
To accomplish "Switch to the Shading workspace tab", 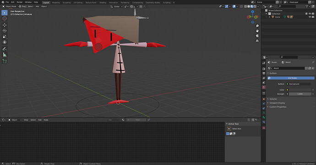I will pos(103,3).
